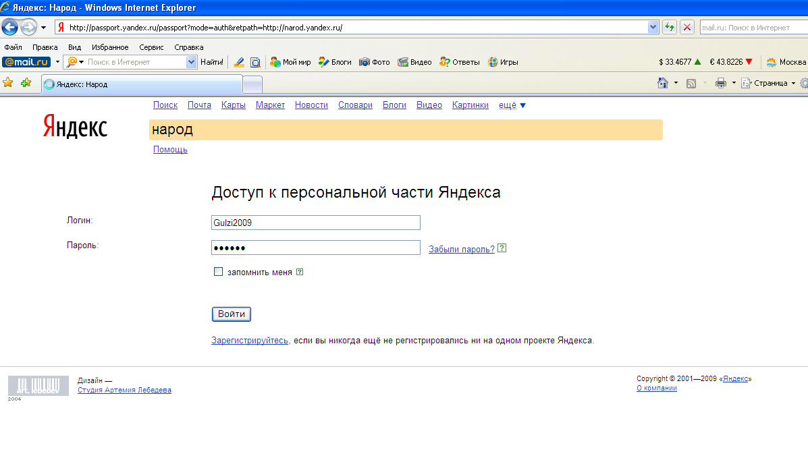Open the Вид menu
Image resolution: width=808 pixels, height=460 pixels.
[74, 47]
